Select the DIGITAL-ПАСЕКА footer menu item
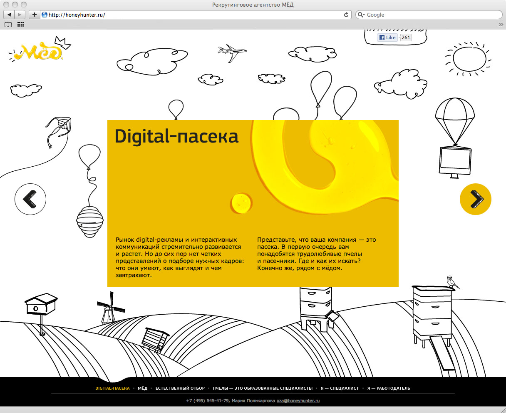This screenshot has height=413, width=506. tap(112, 388)
